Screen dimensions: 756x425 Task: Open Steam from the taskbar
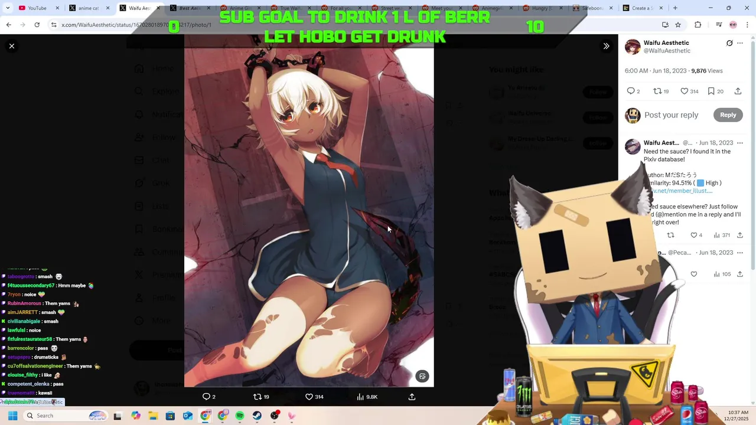(257, 416)
